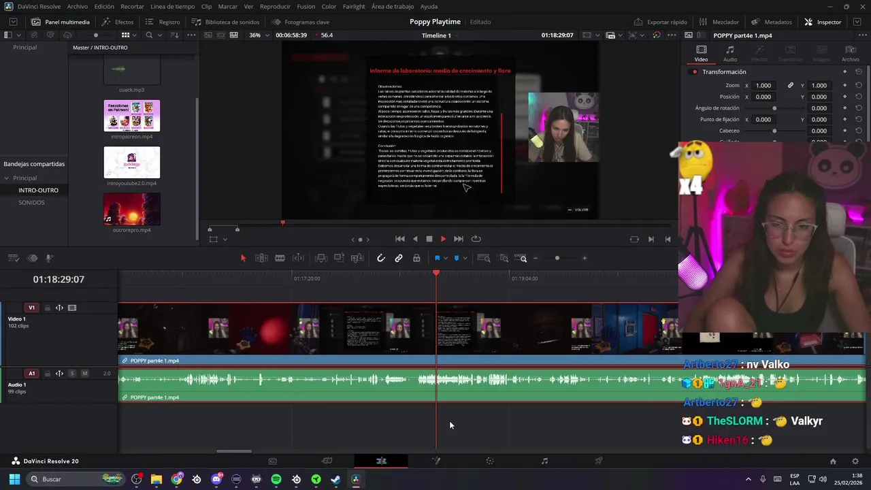Select the SONIDOS bin

point(31,203)
